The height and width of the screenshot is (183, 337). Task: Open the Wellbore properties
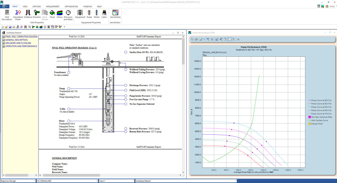tap(28, 14)
